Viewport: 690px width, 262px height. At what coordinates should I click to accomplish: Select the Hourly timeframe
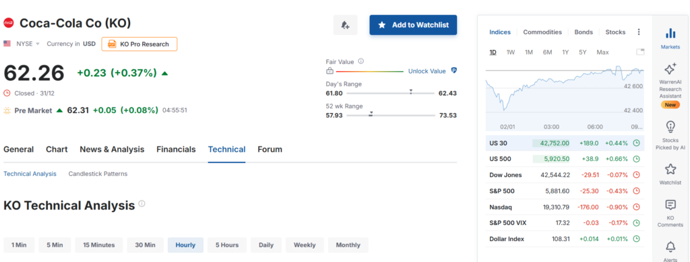[x=185, y=245]
